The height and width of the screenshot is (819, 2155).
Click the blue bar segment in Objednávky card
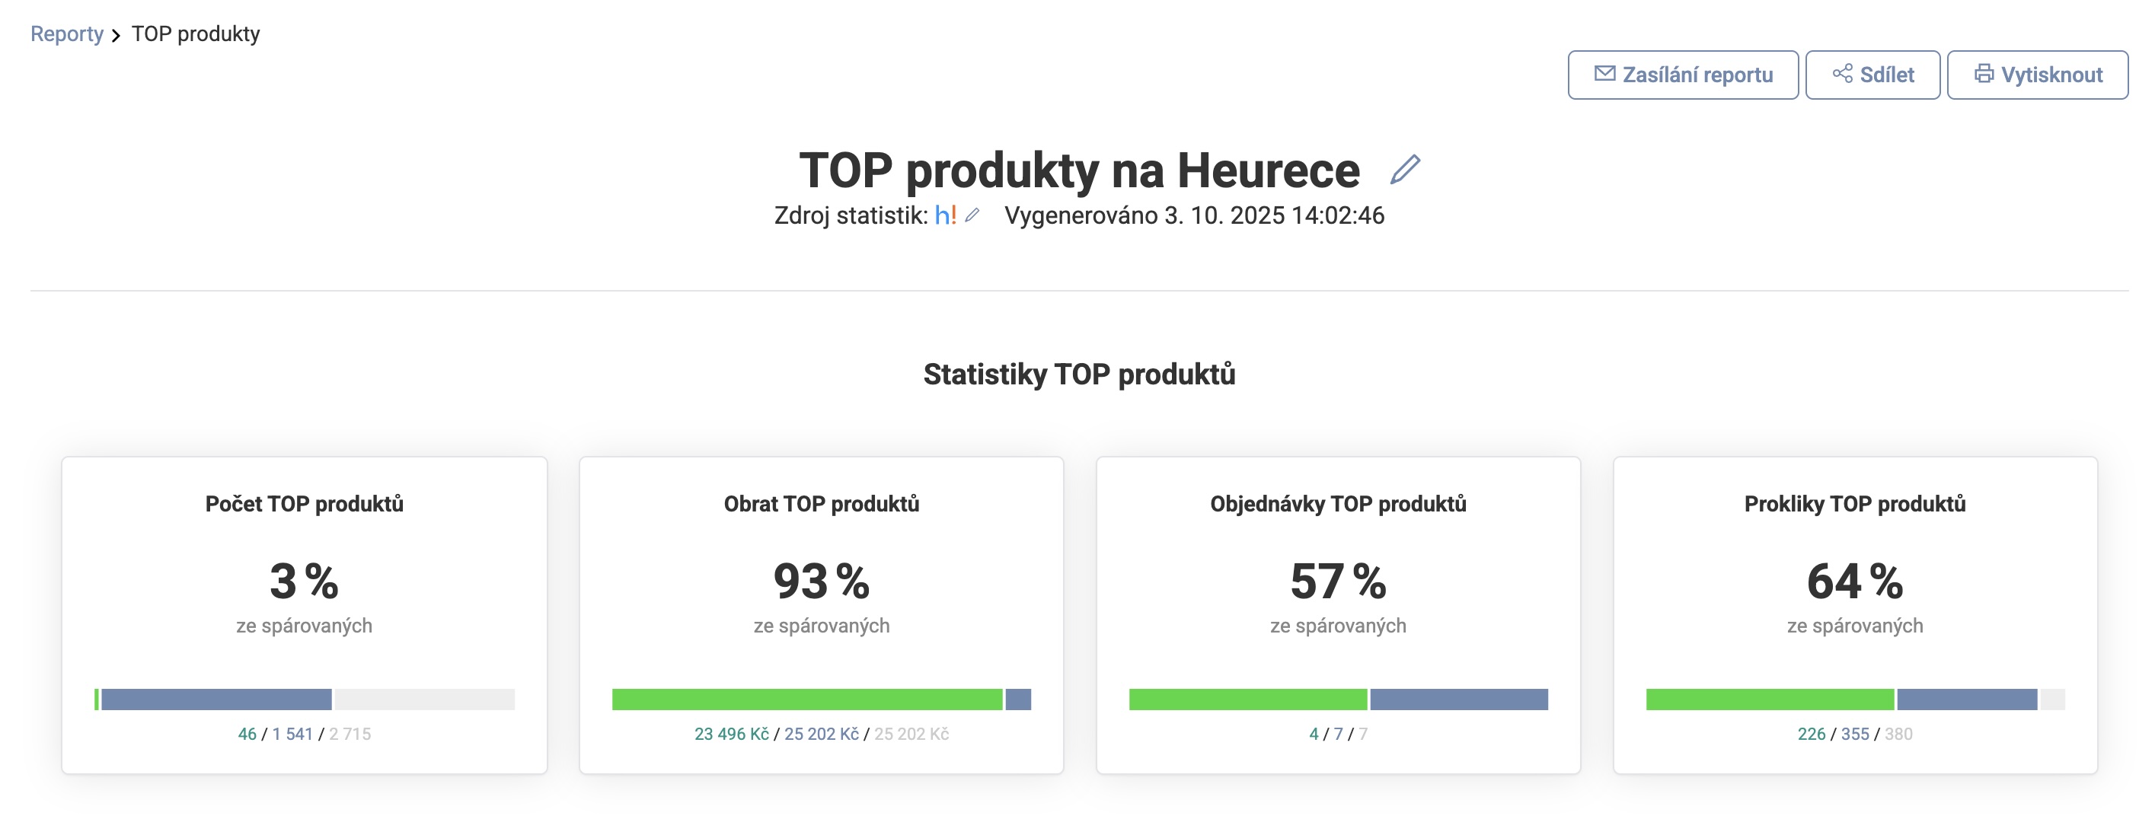[x=1459, y=699]
